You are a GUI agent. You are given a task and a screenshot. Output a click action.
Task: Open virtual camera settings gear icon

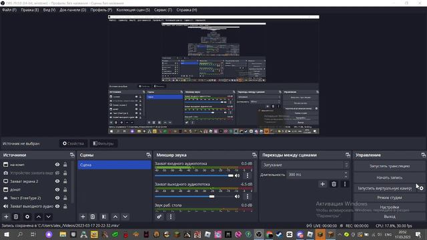point(421,188)
